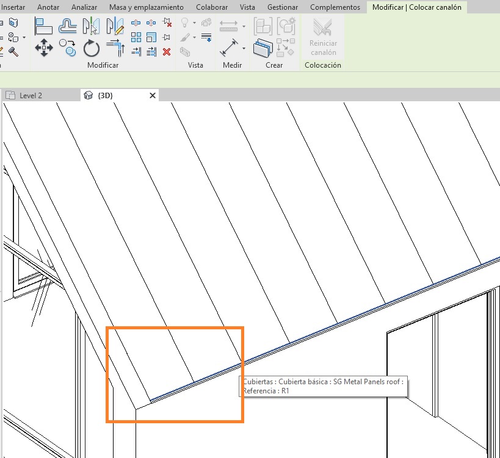The image size is (500, 458).
Task: Select the Array tool
Action: [x=136, y=38]
